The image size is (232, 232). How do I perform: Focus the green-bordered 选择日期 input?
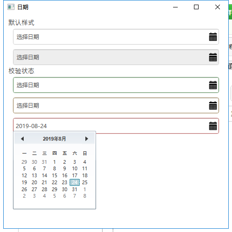116,85
